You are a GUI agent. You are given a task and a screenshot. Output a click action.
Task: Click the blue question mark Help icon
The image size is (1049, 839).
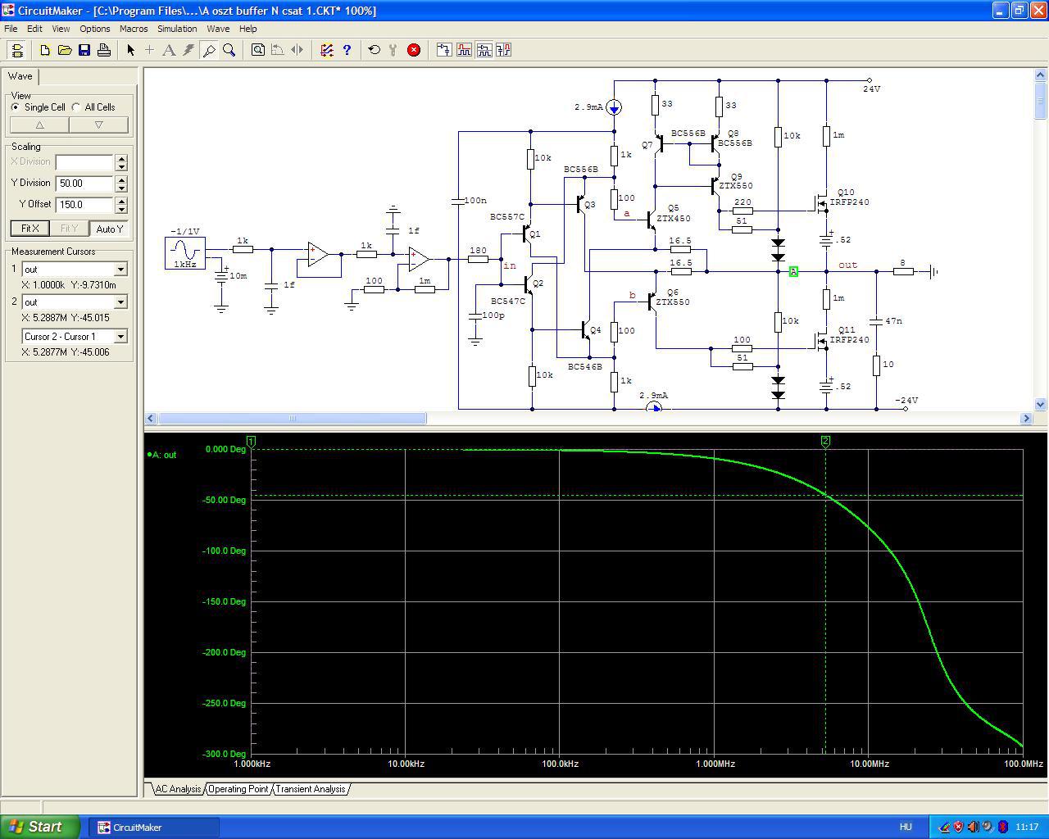(x=347, y=50)
